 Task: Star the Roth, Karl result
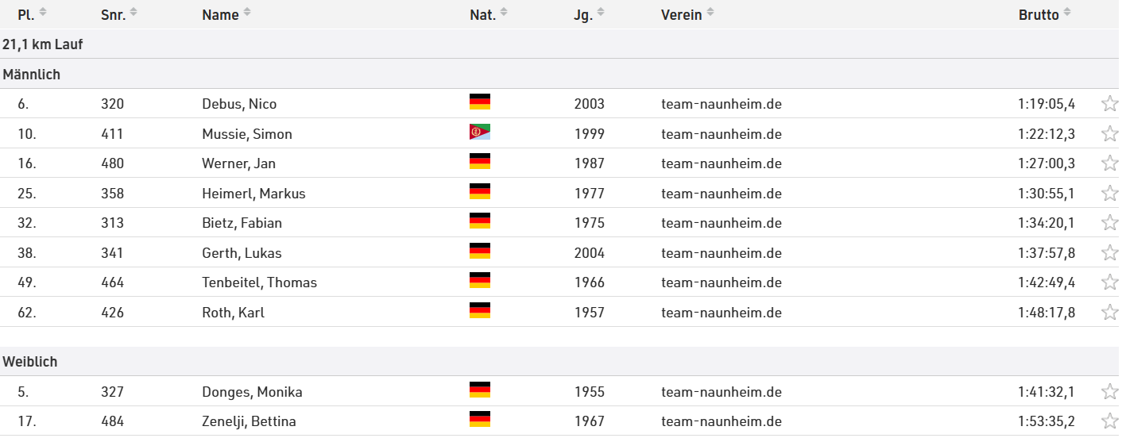(x=1109, y=313)
